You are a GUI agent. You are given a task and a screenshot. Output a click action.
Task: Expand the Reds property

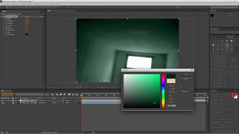(x=4, y=19)
